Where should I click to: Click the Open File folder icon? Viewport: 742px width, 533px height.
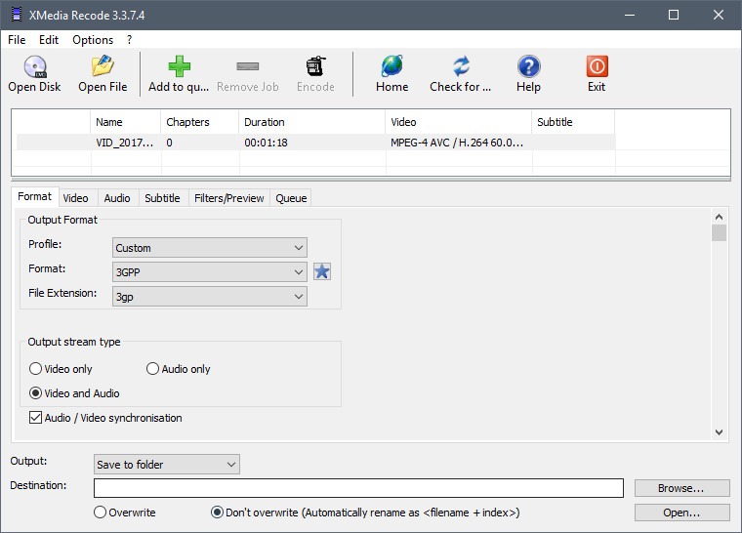[103, 67]
